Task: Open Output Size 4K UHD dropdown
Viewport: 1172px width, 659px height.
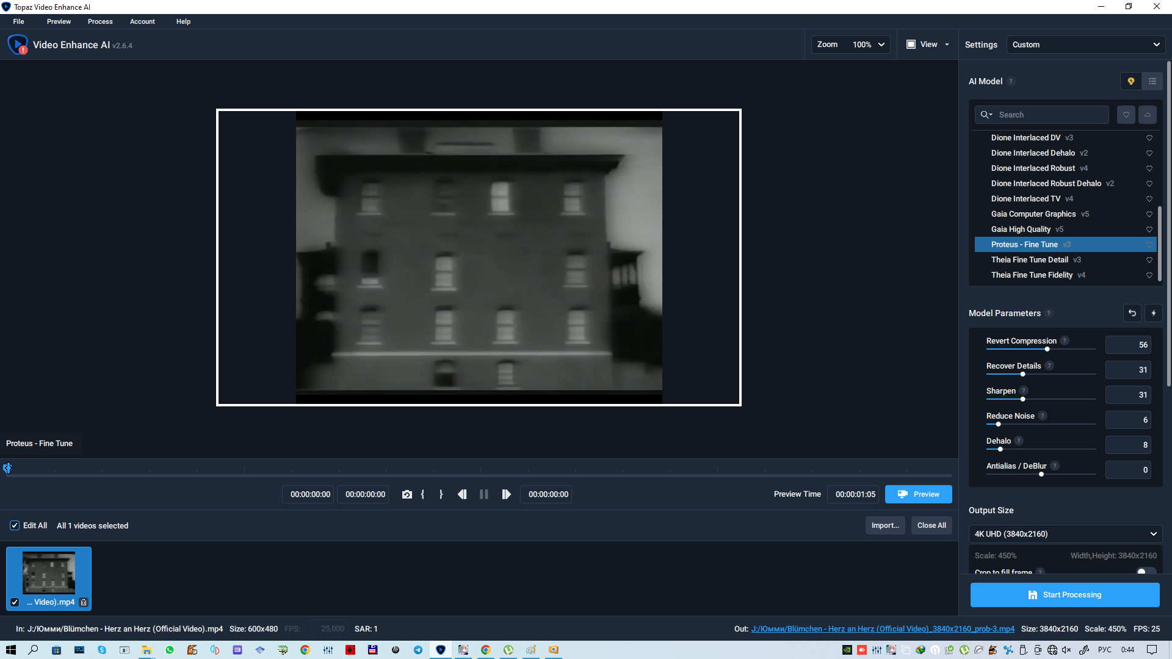Action: (1065, 534)
